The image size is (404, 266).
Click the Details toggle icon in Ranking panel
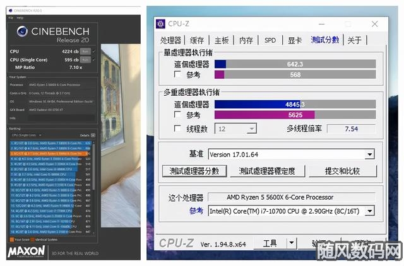pyautogui.click(x=93, y=135)
